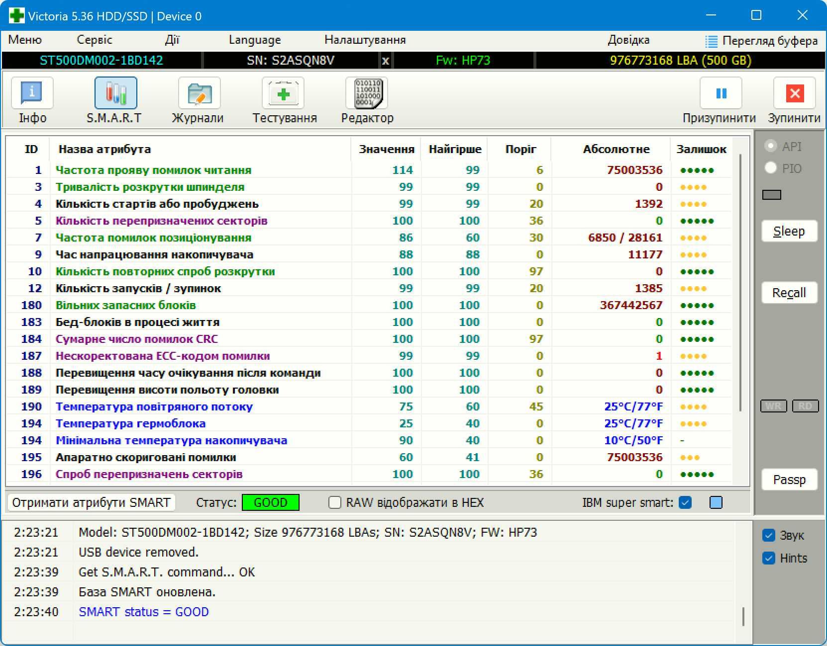Select row Частота помилок позиціонування

pyautogui.click(x=369, y=238)
